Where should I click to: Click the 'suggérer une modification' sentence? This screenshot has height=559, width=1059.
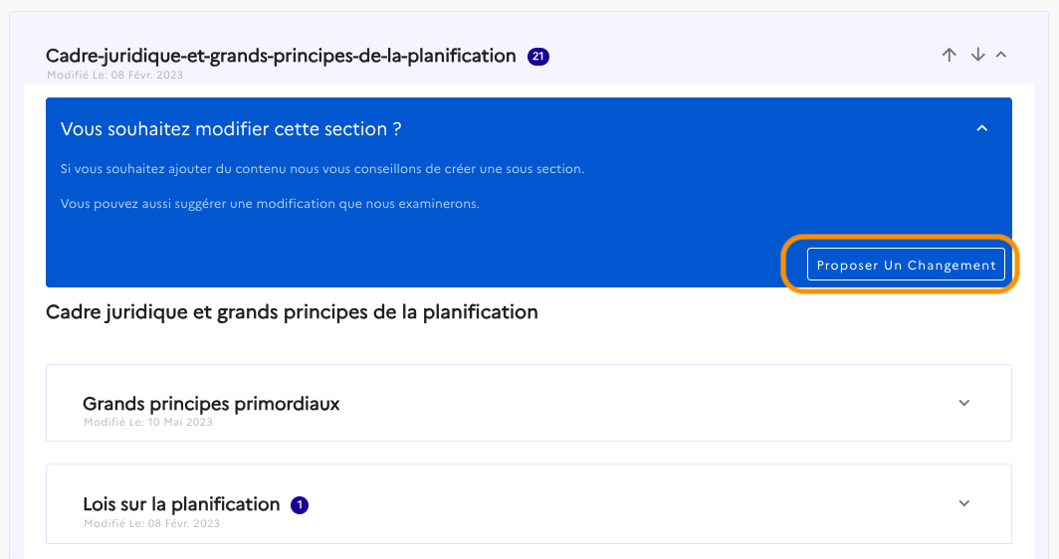(x=270, y=204)
